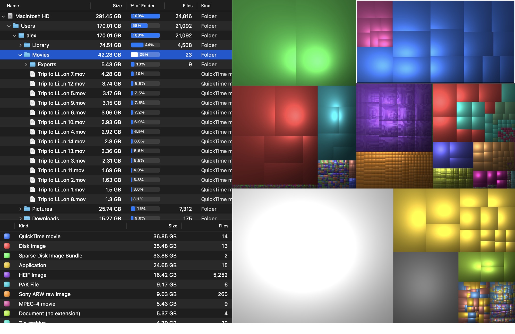Click file icon of Trip to Li...on 6.mov
This screenshot has height=334, width=515.
32,113
